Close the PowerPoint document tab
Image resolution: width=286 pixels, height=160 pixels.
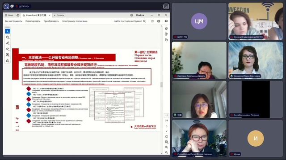pyautogui.click(x=50, y=15)
